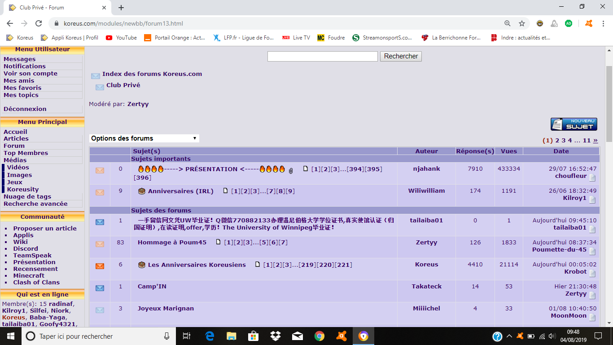Click the envelope icon beside Index des forums
Image resolution: width=613 pixels, height=345 pixels.
coord(96,76)
